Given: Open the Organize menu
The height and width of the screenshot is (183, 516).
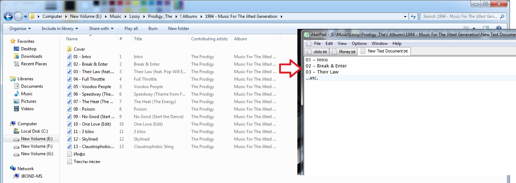Looking at the screenshot, I should [20, 29].
